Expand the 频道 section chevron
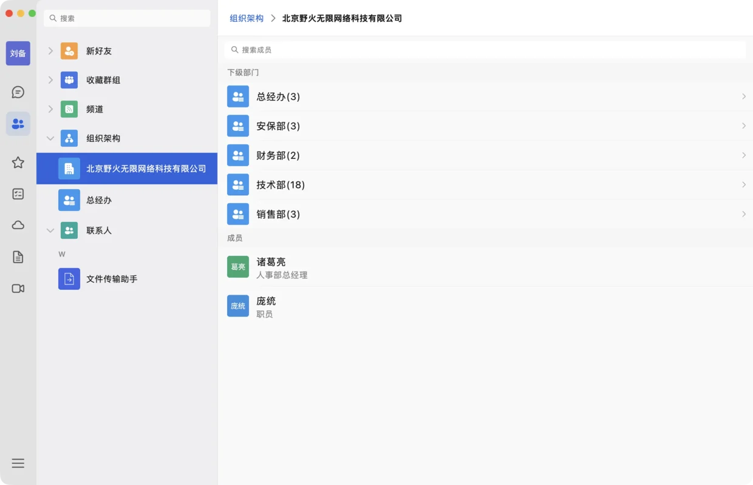Viewport: 753px width, 485px height. click(x=50, y=109)
